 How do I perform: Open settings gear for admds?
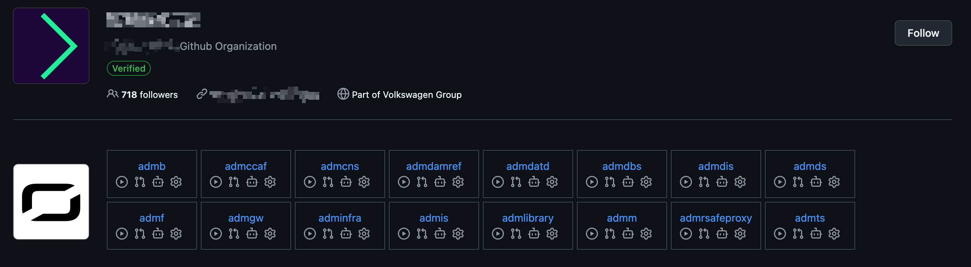(x=834, y=182)
